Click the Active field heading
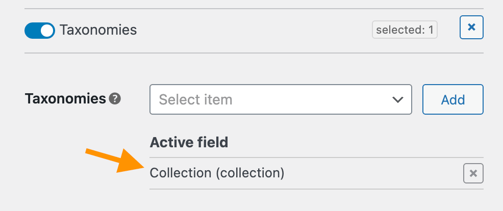 click(x=189, y=142)
